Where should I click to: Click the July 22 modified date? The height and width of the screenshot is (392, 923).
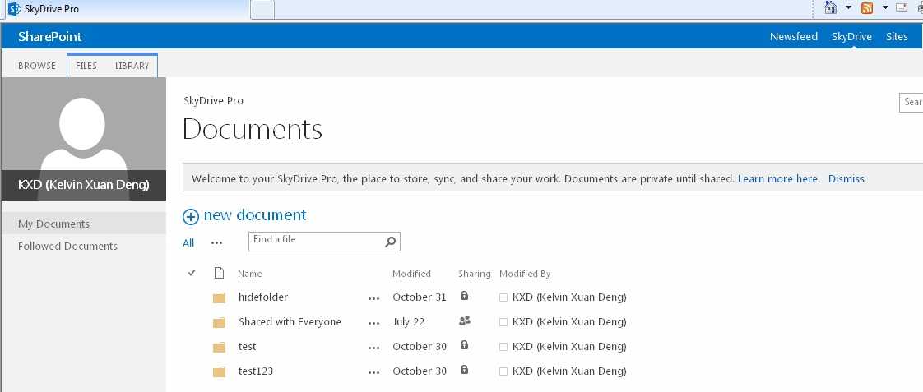[x=409, y=322]
